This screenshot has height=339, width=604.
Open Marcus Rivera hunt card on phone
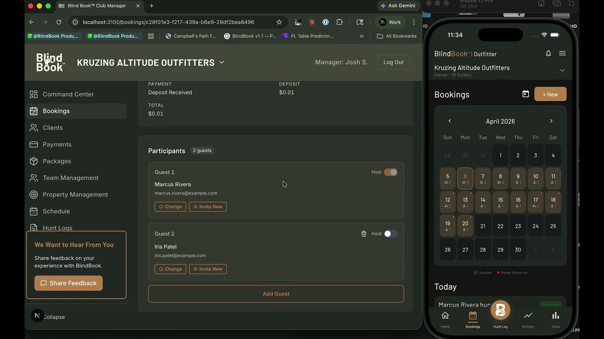point(500,304)
